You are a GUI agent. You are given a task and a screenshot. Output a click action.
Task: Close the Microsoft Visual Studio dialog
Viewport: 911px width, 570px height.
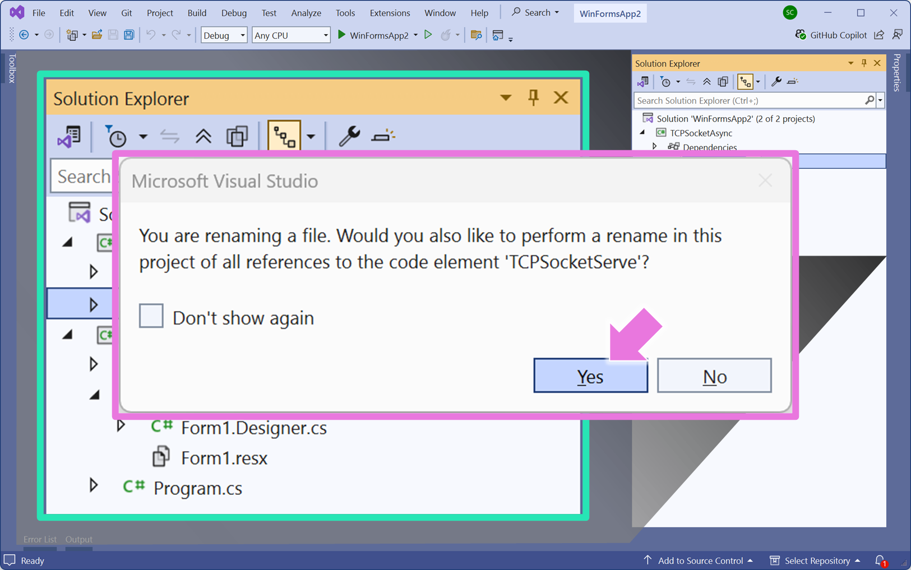[x=765, y=180]
